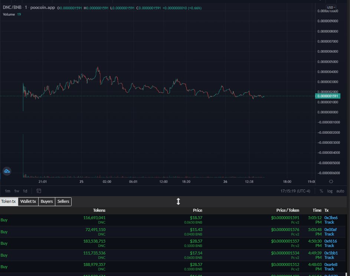Open transaction 0x1bb1 link

pos(331,253)
